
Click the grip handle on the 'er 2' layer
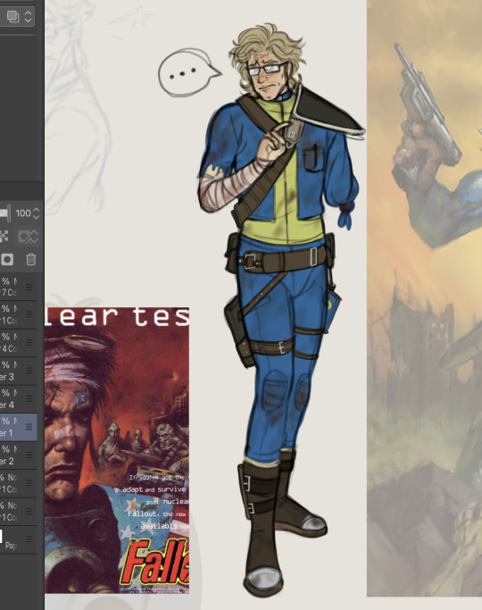(29, 455)
